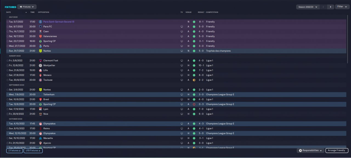Toggle row selector circle for Tottenham fixture
Image resolution: width=351 pixels, height=158 pixels.
click(x=7, y=94)
